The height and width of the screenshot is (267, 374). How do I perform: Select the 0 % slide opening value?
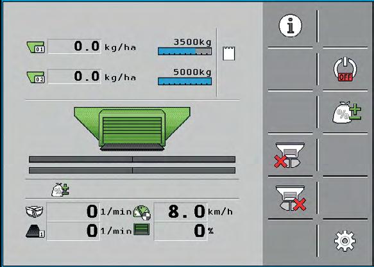click(180, 231)
